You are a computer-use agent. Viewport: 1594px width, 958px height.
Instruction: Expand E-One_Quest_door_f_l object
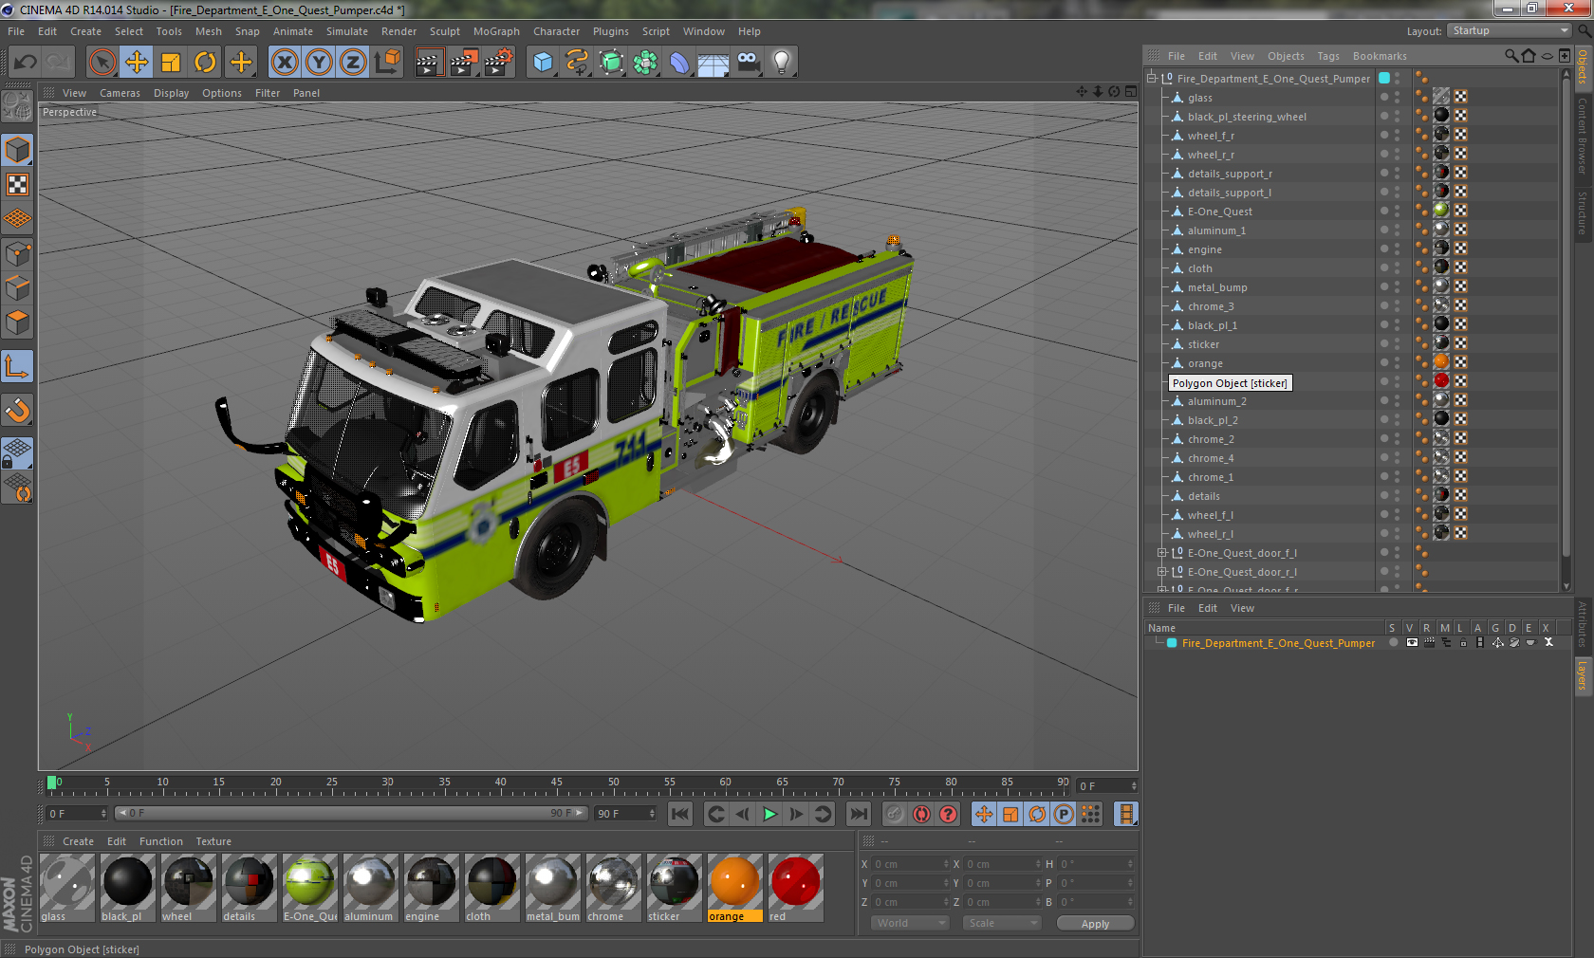click(x=1161, y=553)
